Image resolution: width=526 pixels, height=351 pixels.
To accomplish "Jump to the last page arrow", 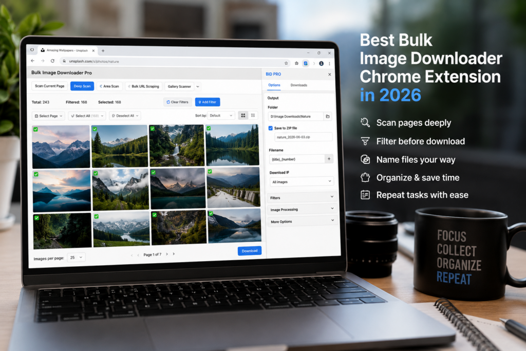I will 174,254.
